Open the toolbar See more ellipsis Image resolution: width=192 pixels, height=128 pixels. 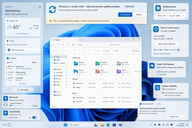[x=124, y=51]
